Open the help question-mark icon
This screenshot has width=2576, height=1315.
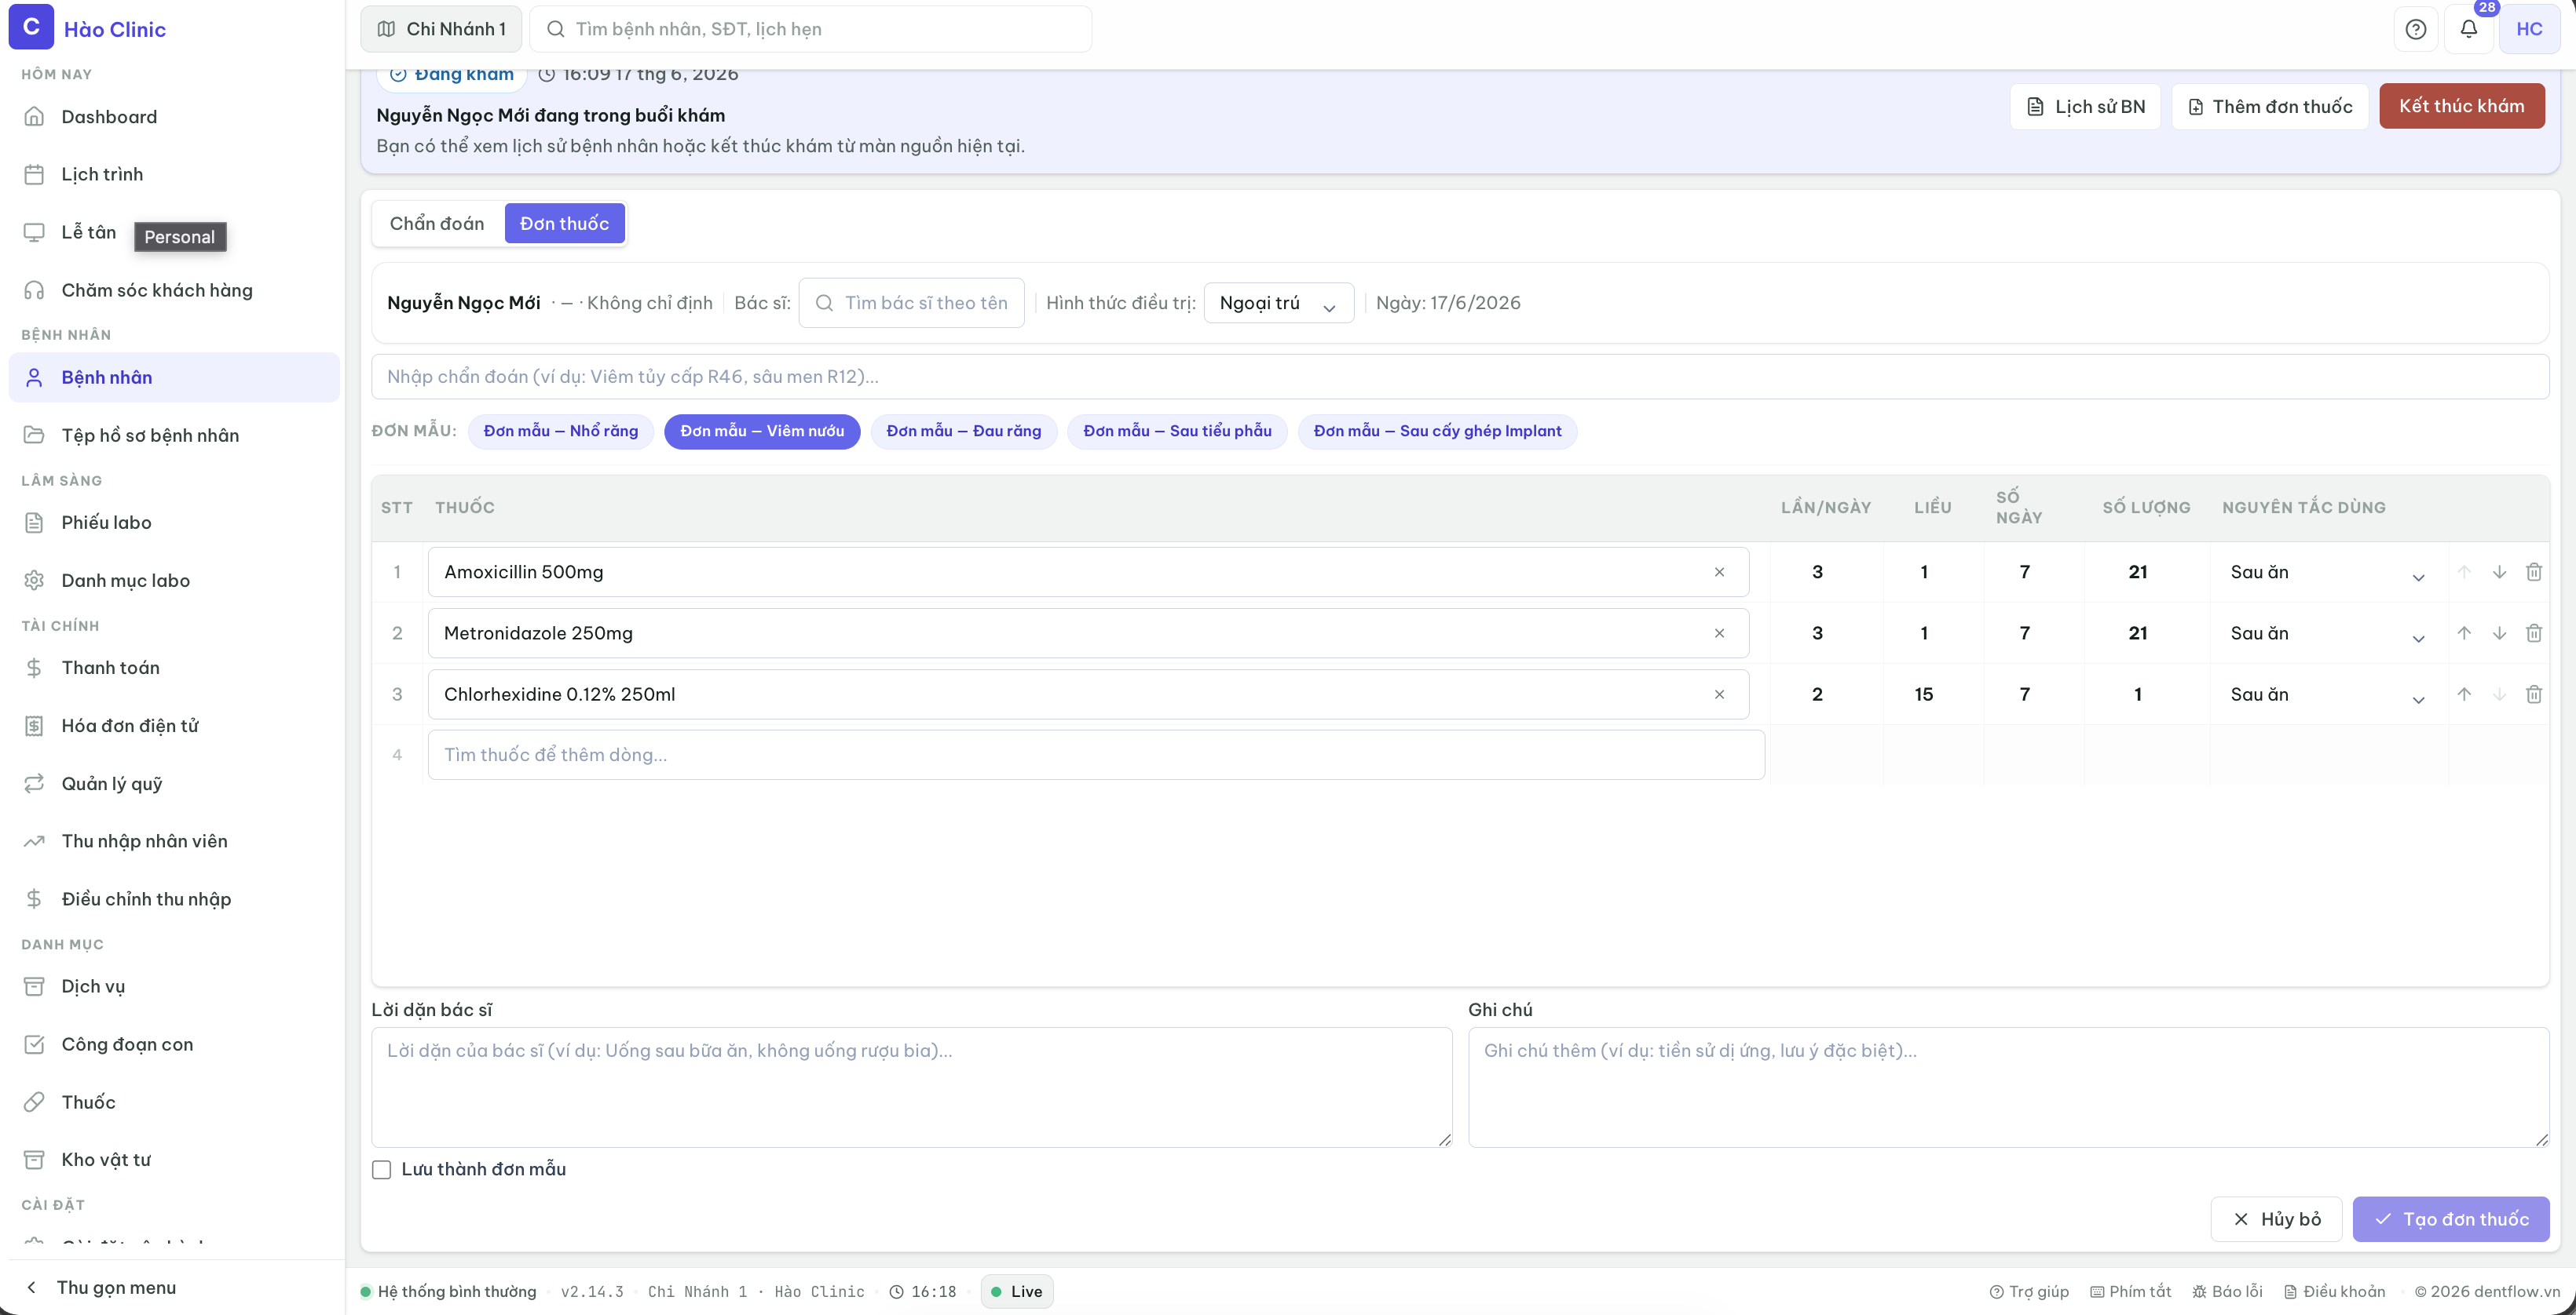click(2415, 29)
